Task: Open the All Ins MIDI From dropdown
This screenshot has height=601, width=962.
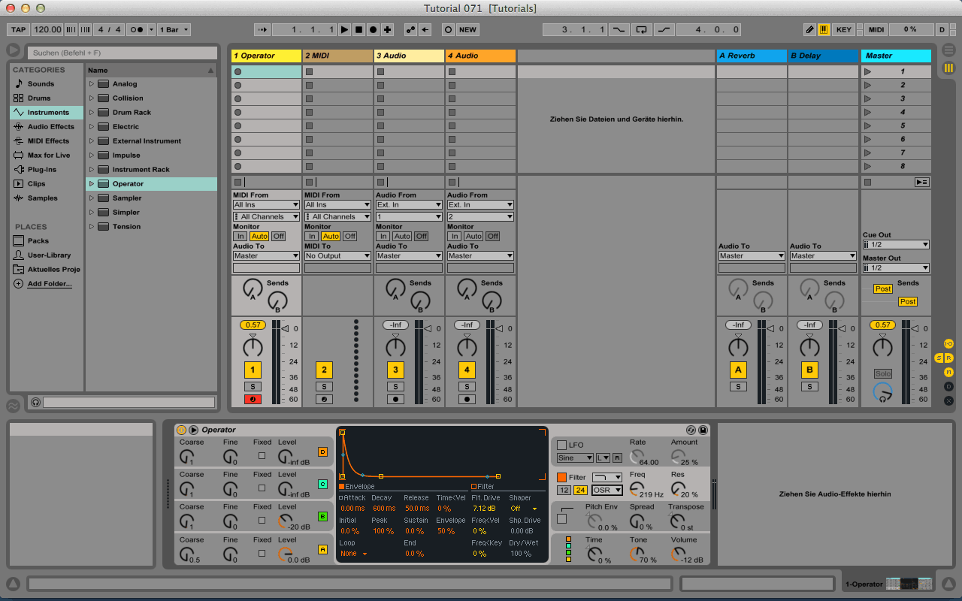Action: [x=265, y=204]
